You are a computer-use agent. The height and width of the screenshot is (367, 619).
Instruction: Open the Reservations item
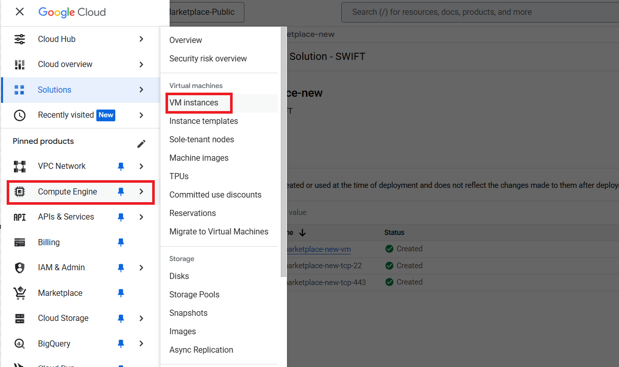point(192,213)
